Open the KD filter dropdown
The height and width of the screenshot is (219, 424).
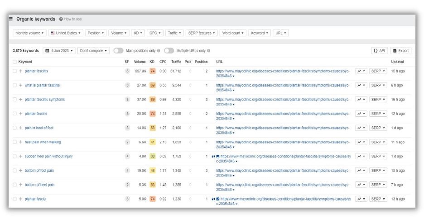coord(138,33)
